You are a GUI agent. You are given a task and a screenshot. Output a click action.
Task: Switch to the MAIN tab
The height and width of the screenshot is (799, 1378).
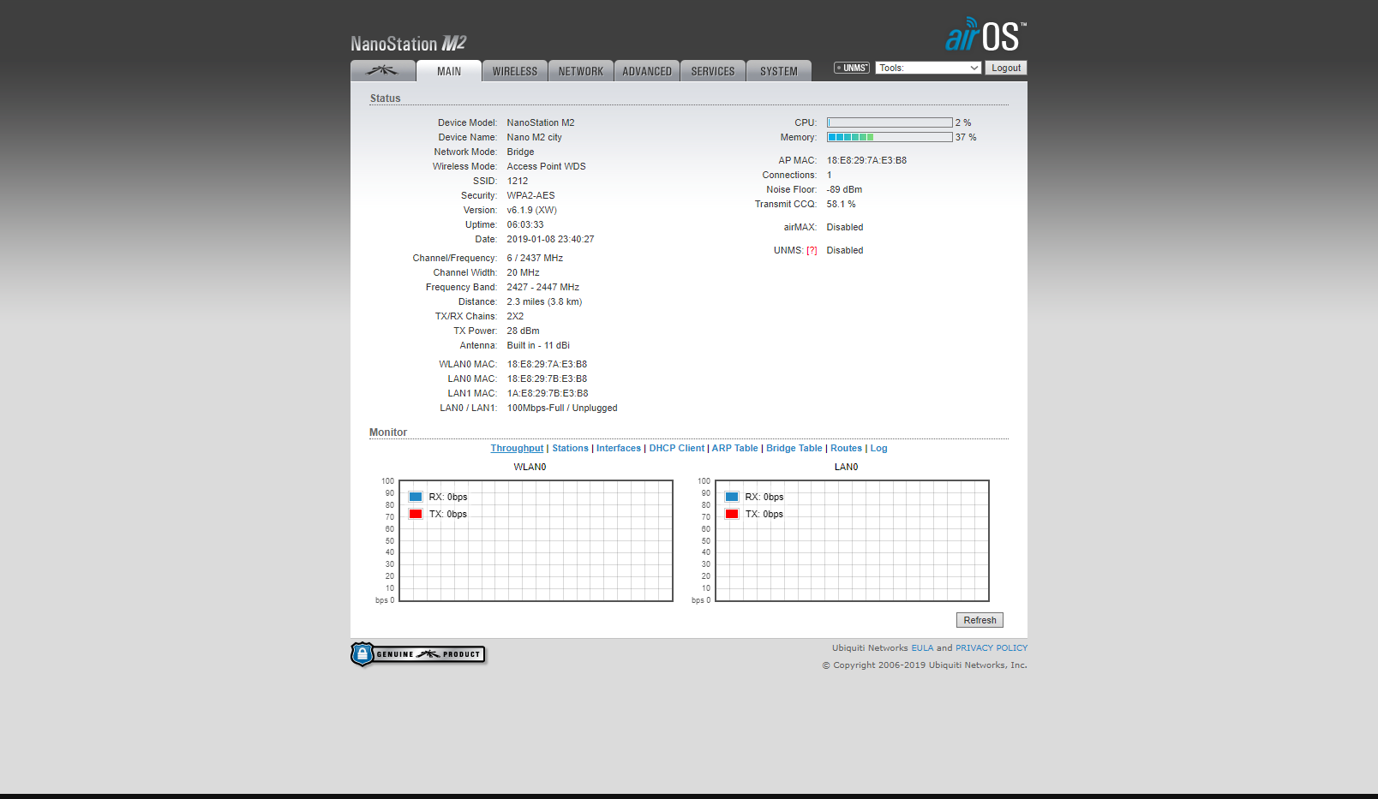point(449,71)
